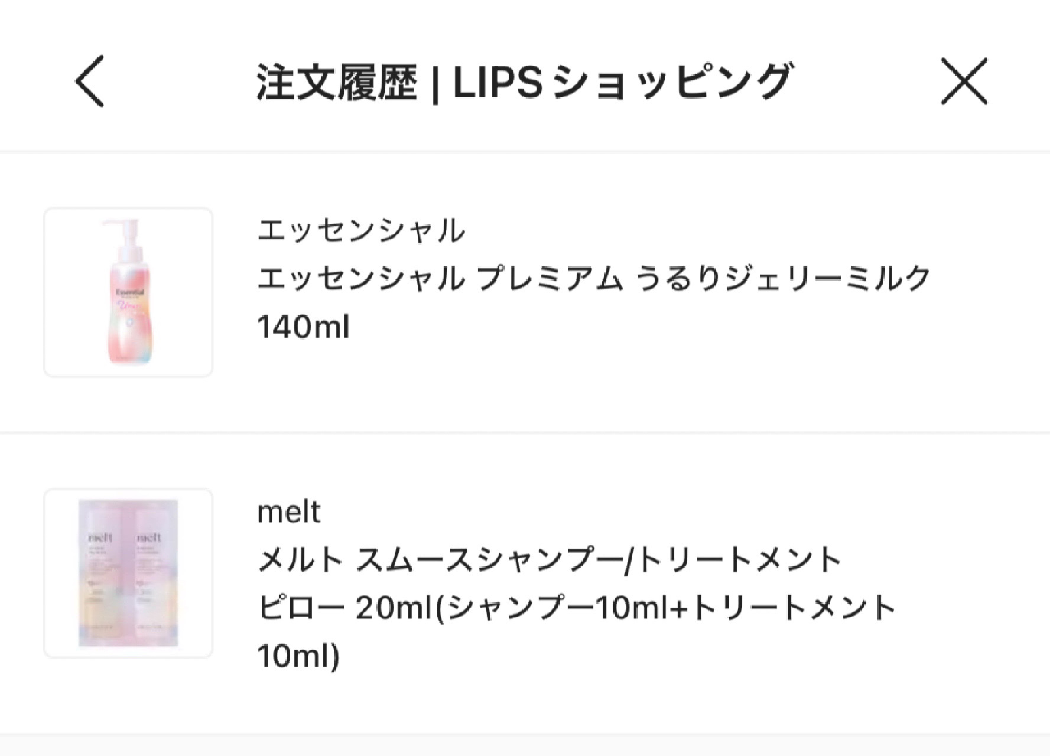This screenshot has height=756, width=1050.
Task: Click the "LIPS" word in the page title
Action: [x=498, y=82]
